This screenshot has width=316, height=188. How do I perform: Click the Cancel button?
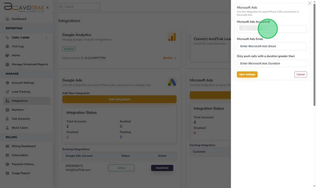(300, 74)
